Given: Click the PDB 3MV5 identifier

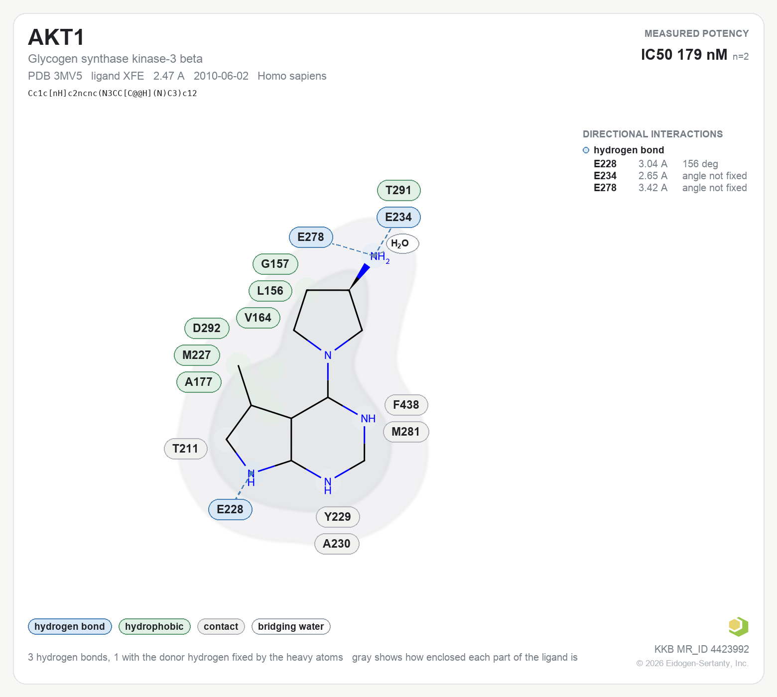Looking at the screenshot, I should pos(55,76).
